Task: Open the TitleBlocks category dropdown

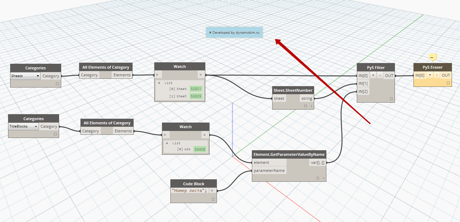Action: [23, 126]
